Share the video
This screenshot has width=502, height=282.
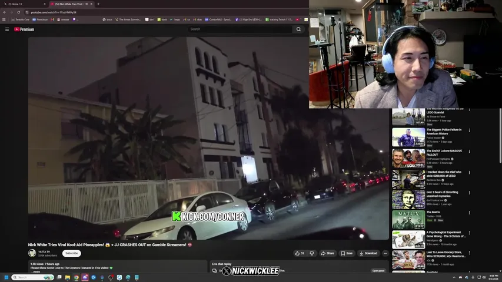point(328,253)
